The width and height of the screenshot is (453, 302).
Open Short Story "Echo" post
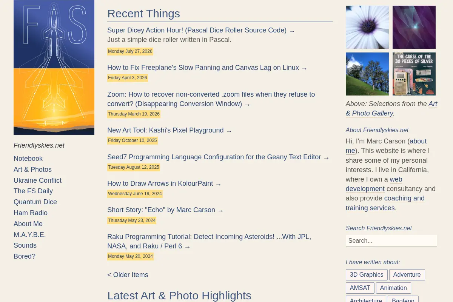point(165,210)
